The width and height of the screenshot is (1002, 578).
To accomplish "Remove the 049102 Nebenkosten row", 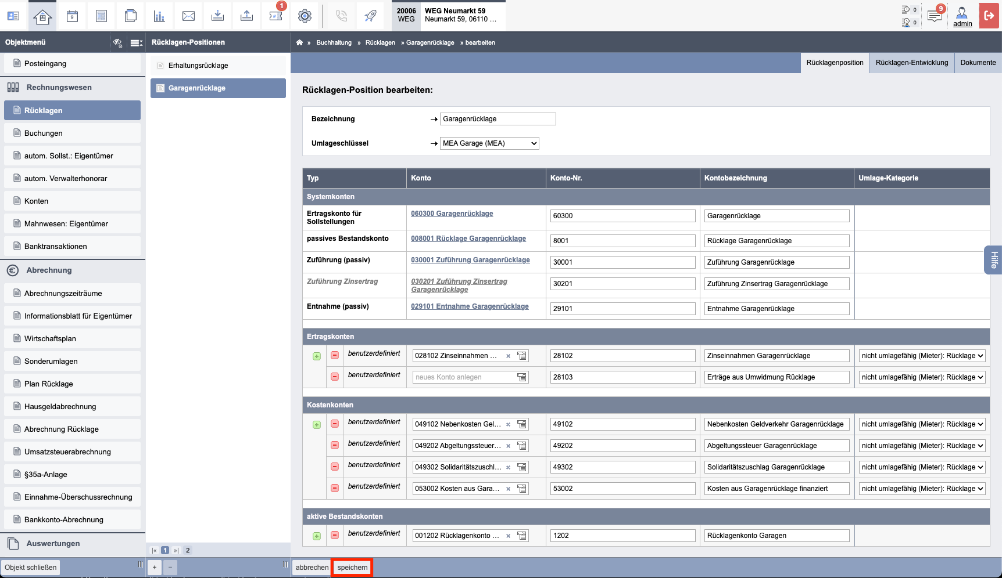I will pos(335,424).
